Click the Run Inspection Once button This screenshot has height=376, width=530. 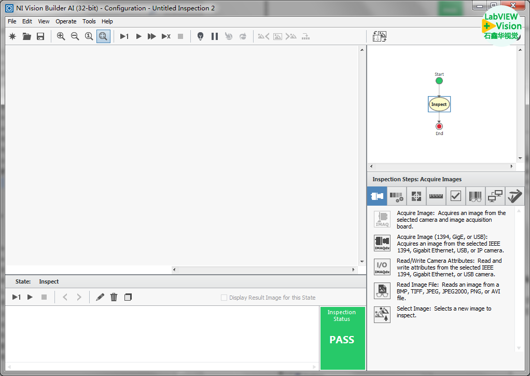coord(124,36)
